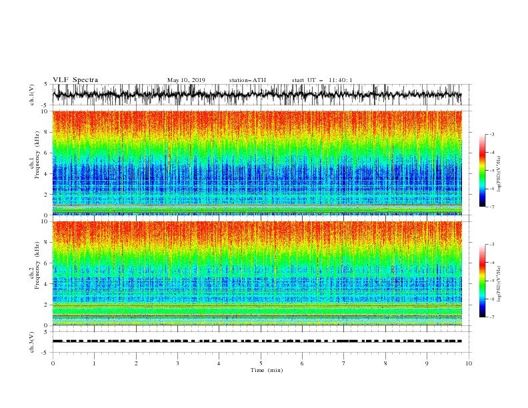
Task: Click time axis tick label 6
Action: click(302, 363)
